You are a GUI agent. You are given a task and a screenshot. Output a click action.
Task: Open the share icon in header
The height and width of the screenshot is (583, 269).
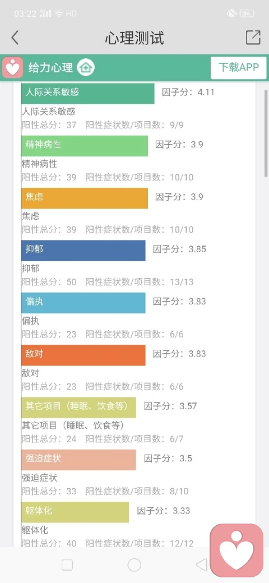pyautogui.click(x=253, y=38)
